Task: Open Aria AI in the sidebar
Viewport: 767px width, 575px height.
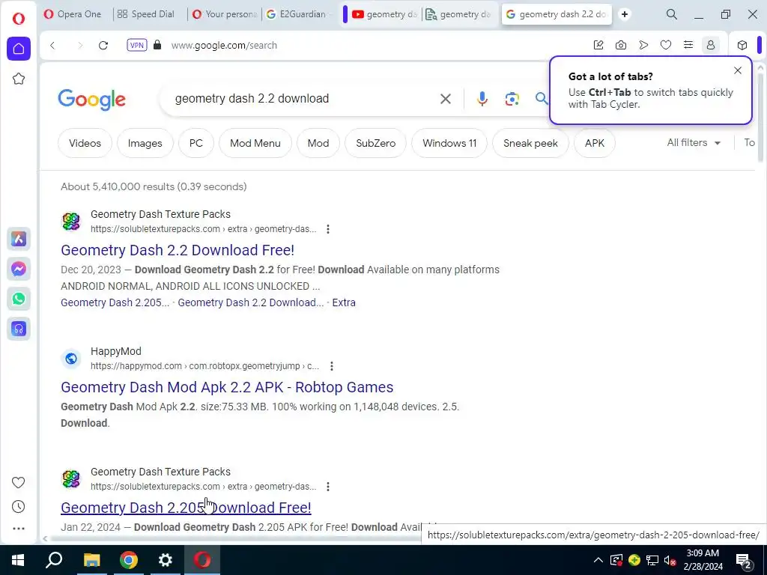Action: pyautogui.click(x=19, y=239)
